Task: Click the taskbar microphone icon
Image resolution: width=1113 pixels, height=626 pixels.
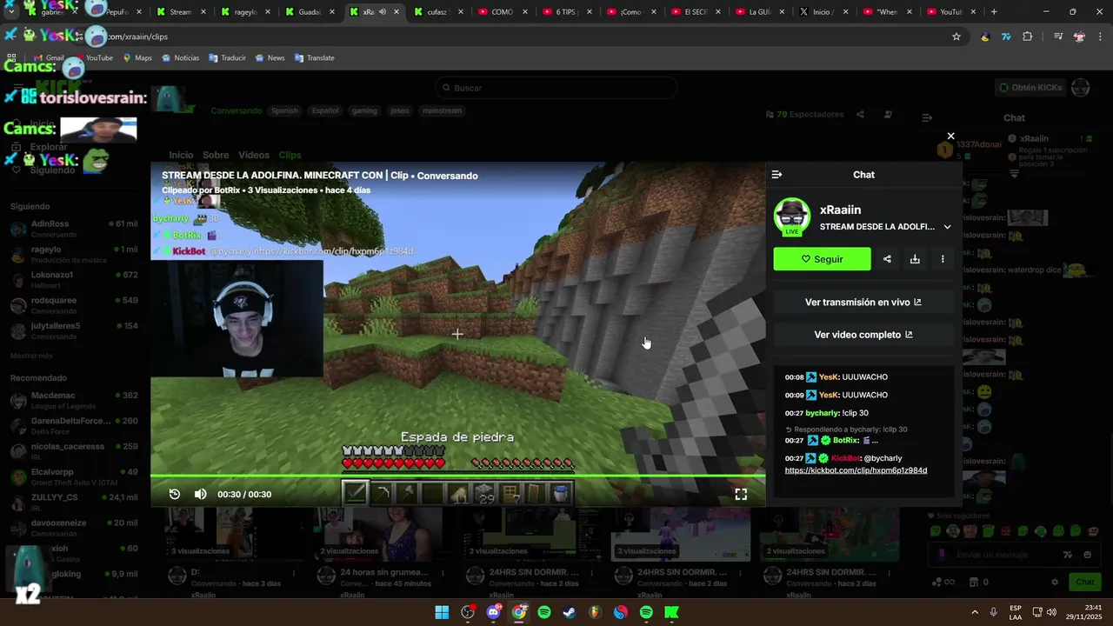Action: pos(993,612)
